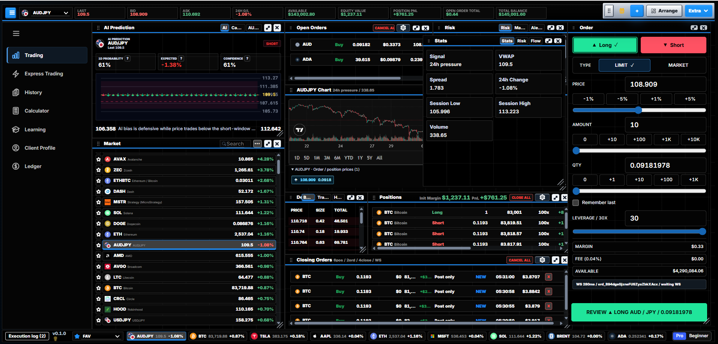Go to the Ledger section

tap(33, 166)
